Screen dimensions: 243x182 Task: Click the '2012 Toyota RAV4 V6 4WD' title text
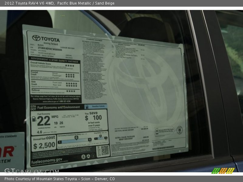pyautogui.click(x=29, y=3)
